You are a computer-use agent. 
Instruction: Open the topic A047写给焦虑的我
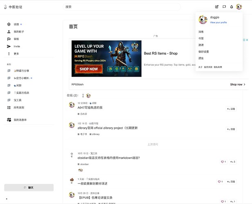pyautogui.click(x=90, y=108)
